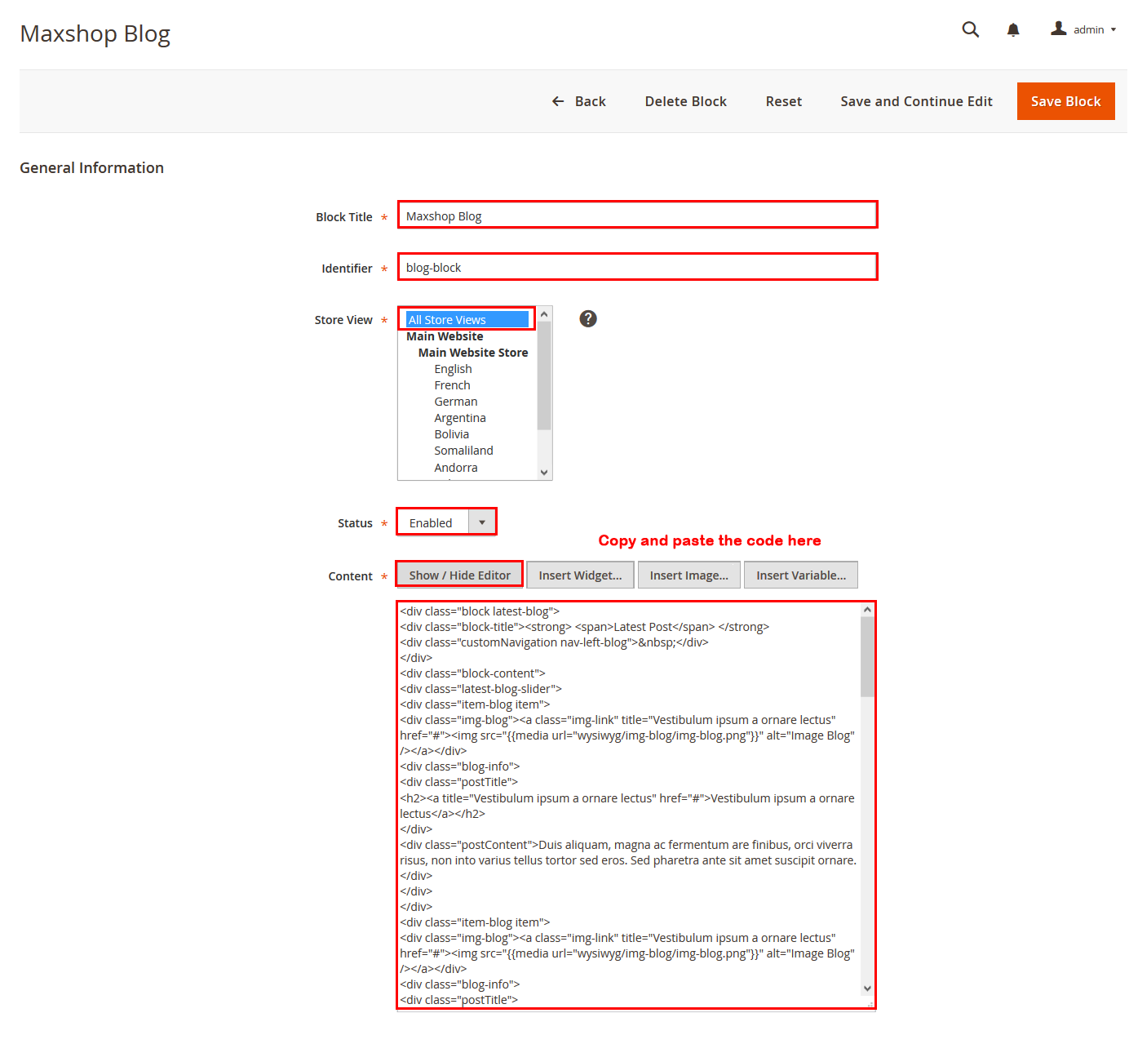The height and width of the screenshot is (1053, 1129).
Task: Select German store view
Action: pyautogui.click(x=455, y=402)
